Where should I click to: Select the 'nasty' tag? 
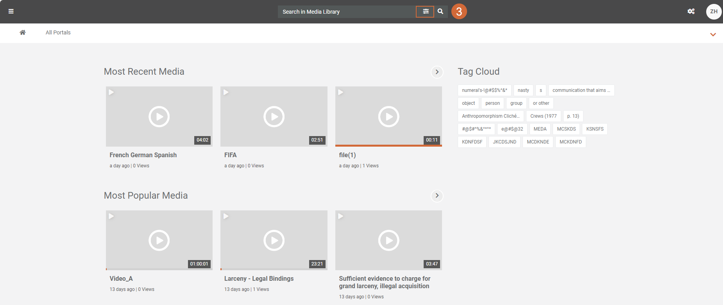(x=523, y=90)
